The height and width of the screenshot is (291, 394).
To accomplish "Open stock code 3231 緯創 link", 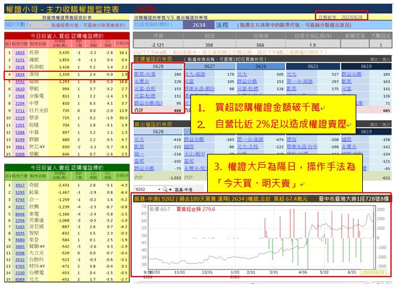I will (20, 60).
